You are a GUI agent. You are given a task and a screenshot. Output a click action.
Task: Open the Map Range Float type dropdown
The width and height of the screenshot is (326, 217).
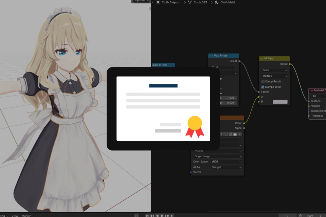(223, 67)
